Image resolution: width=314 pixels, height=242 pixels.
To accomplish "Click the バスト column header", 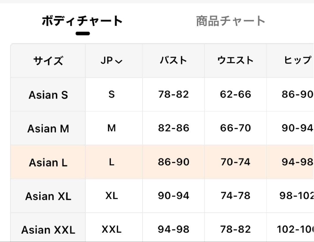I will (x=173, y=61).
